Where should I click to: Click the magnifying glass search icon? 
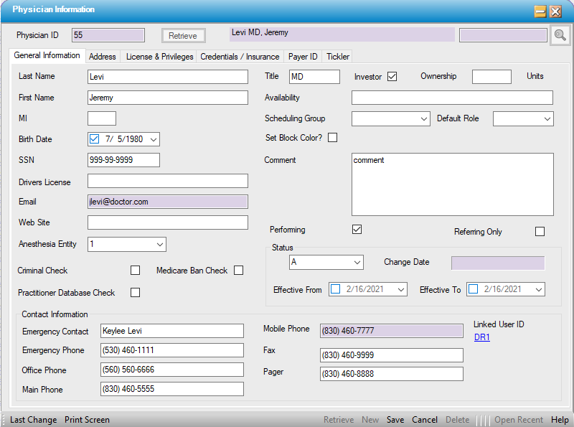click(560, 35)
